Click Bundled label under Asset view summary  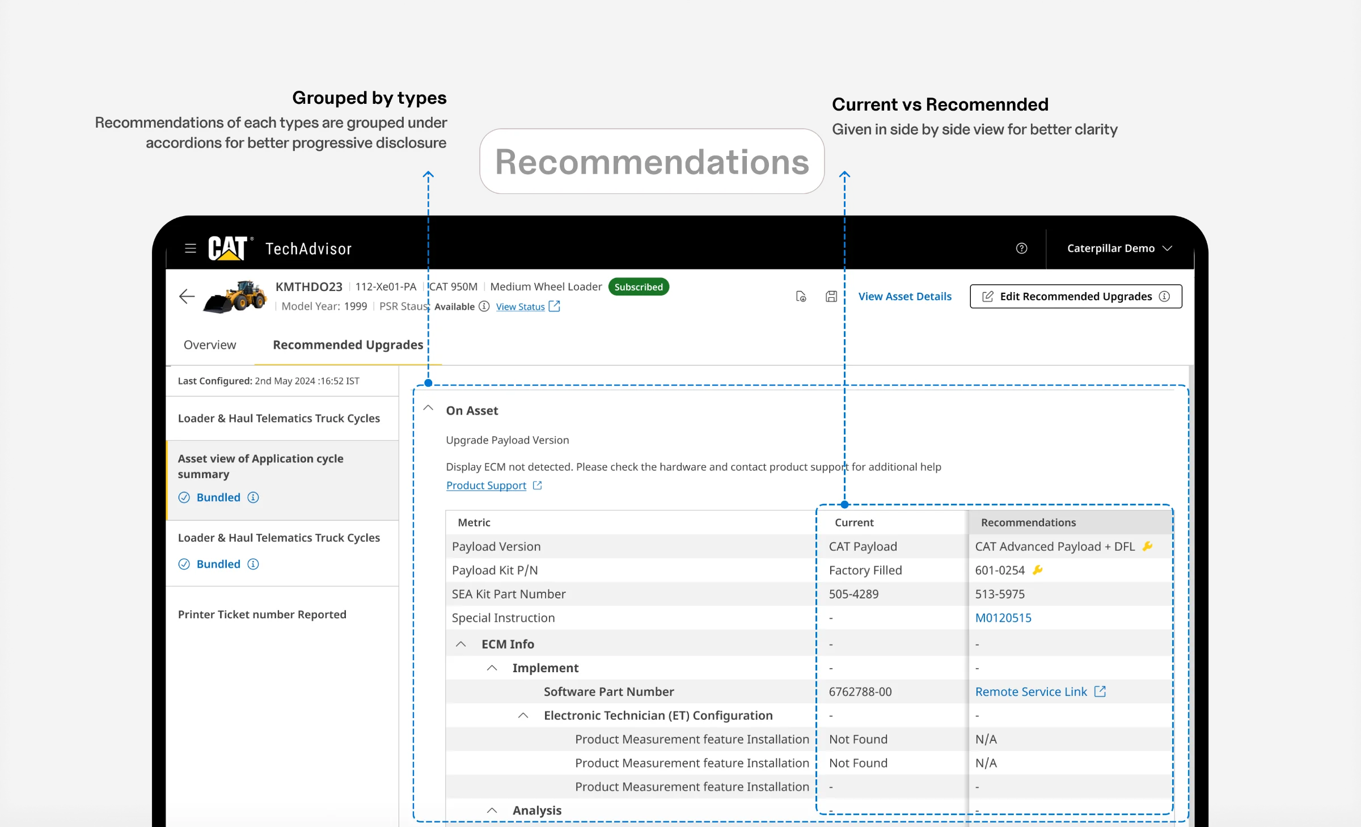218,497
